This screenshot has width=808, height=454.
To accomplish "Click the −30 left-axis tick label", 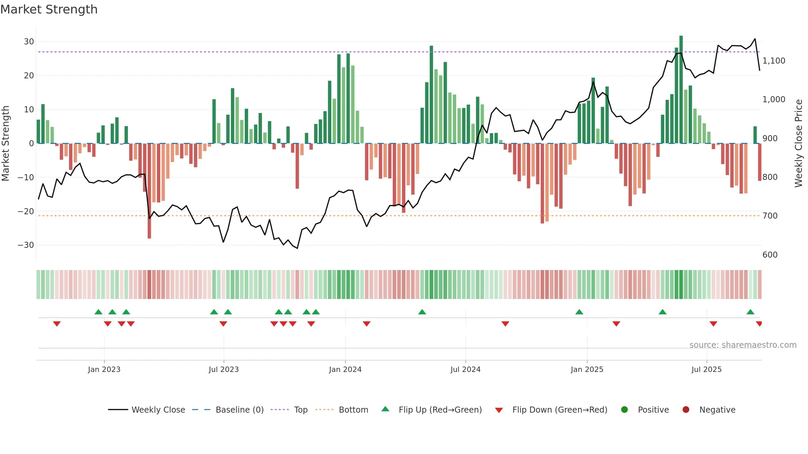I will [x=26, y=245].
